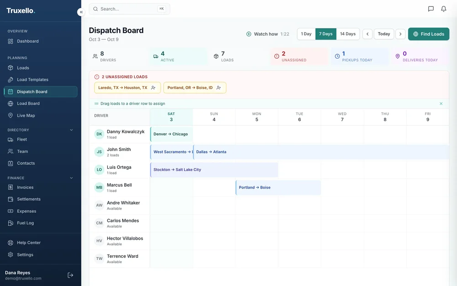Screen dimensions: 457x286
Task: Switch the board to 1 Day view
Action: [x=306, y=34]
